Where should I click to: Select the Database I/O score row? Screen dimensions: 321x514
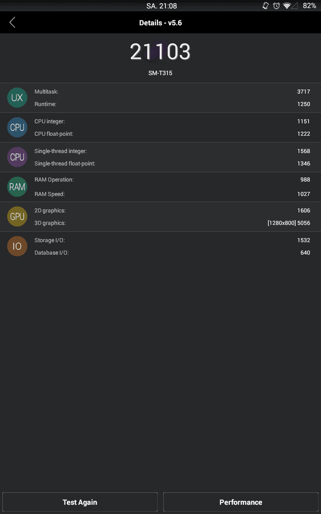[x=172, y=253]
